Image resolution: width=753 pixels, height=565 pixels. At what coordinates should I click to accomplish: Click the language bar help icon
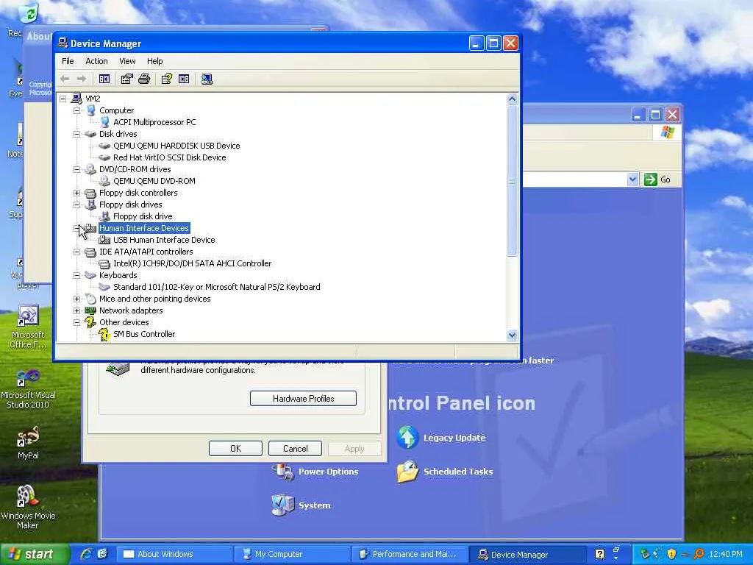(599, 554)
